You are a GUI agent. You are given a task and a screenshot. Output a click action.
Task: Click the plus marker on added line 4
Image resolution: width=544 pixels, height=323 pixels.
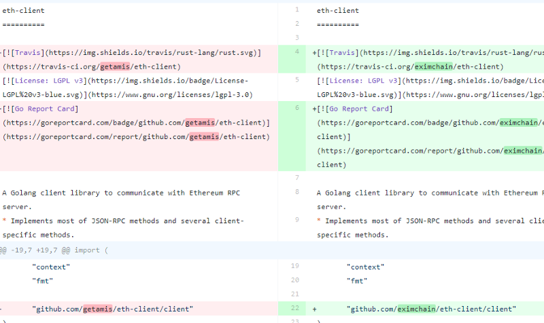click(x=314, y=53)
